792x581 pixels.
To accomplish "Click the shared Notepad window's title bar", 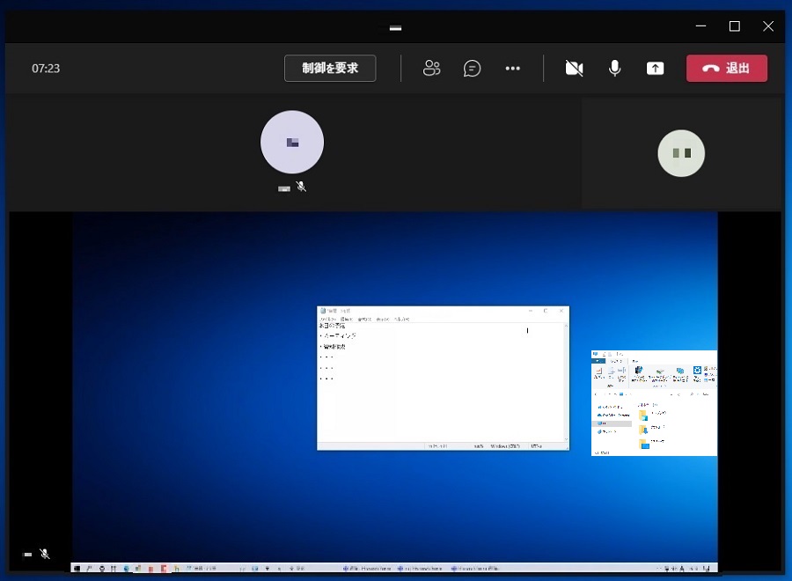I will tap(422, 311).
